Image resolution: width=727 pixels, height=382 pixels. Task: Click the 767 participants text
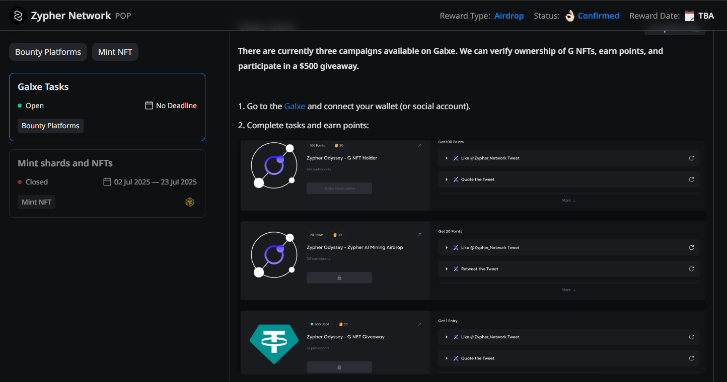pyautogui.click(x=319, y=259)
